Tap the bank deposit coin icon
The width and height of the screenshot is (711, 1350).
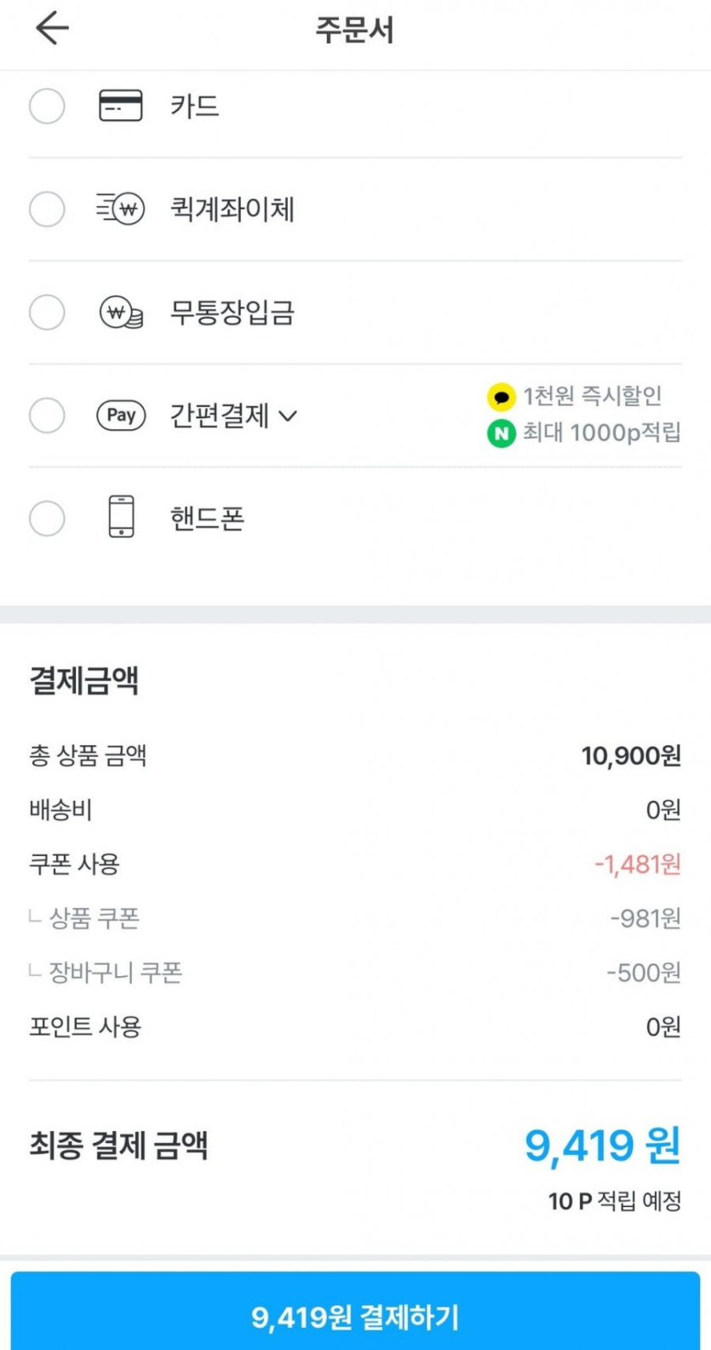point(121,313)
